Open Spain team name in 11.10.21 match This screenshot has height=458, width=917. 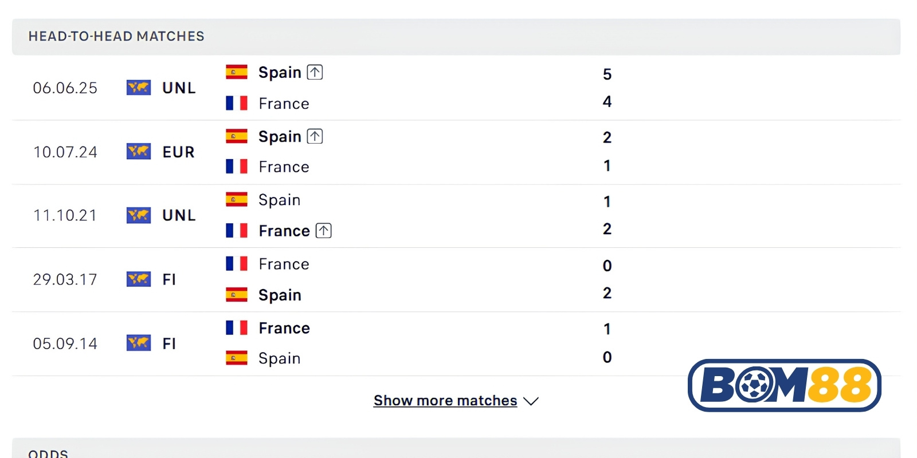tap(280, 200)
